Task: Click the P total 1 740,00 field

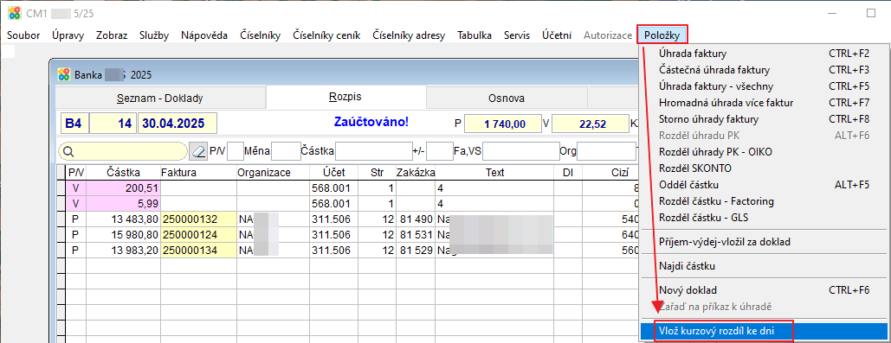Action: 502,124
